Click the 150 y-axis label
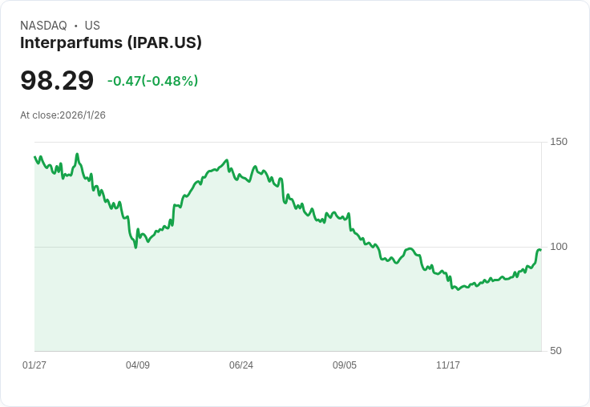The width and height of the screenshot is (590, 407). pyautogui.click(x=559, y=142)
